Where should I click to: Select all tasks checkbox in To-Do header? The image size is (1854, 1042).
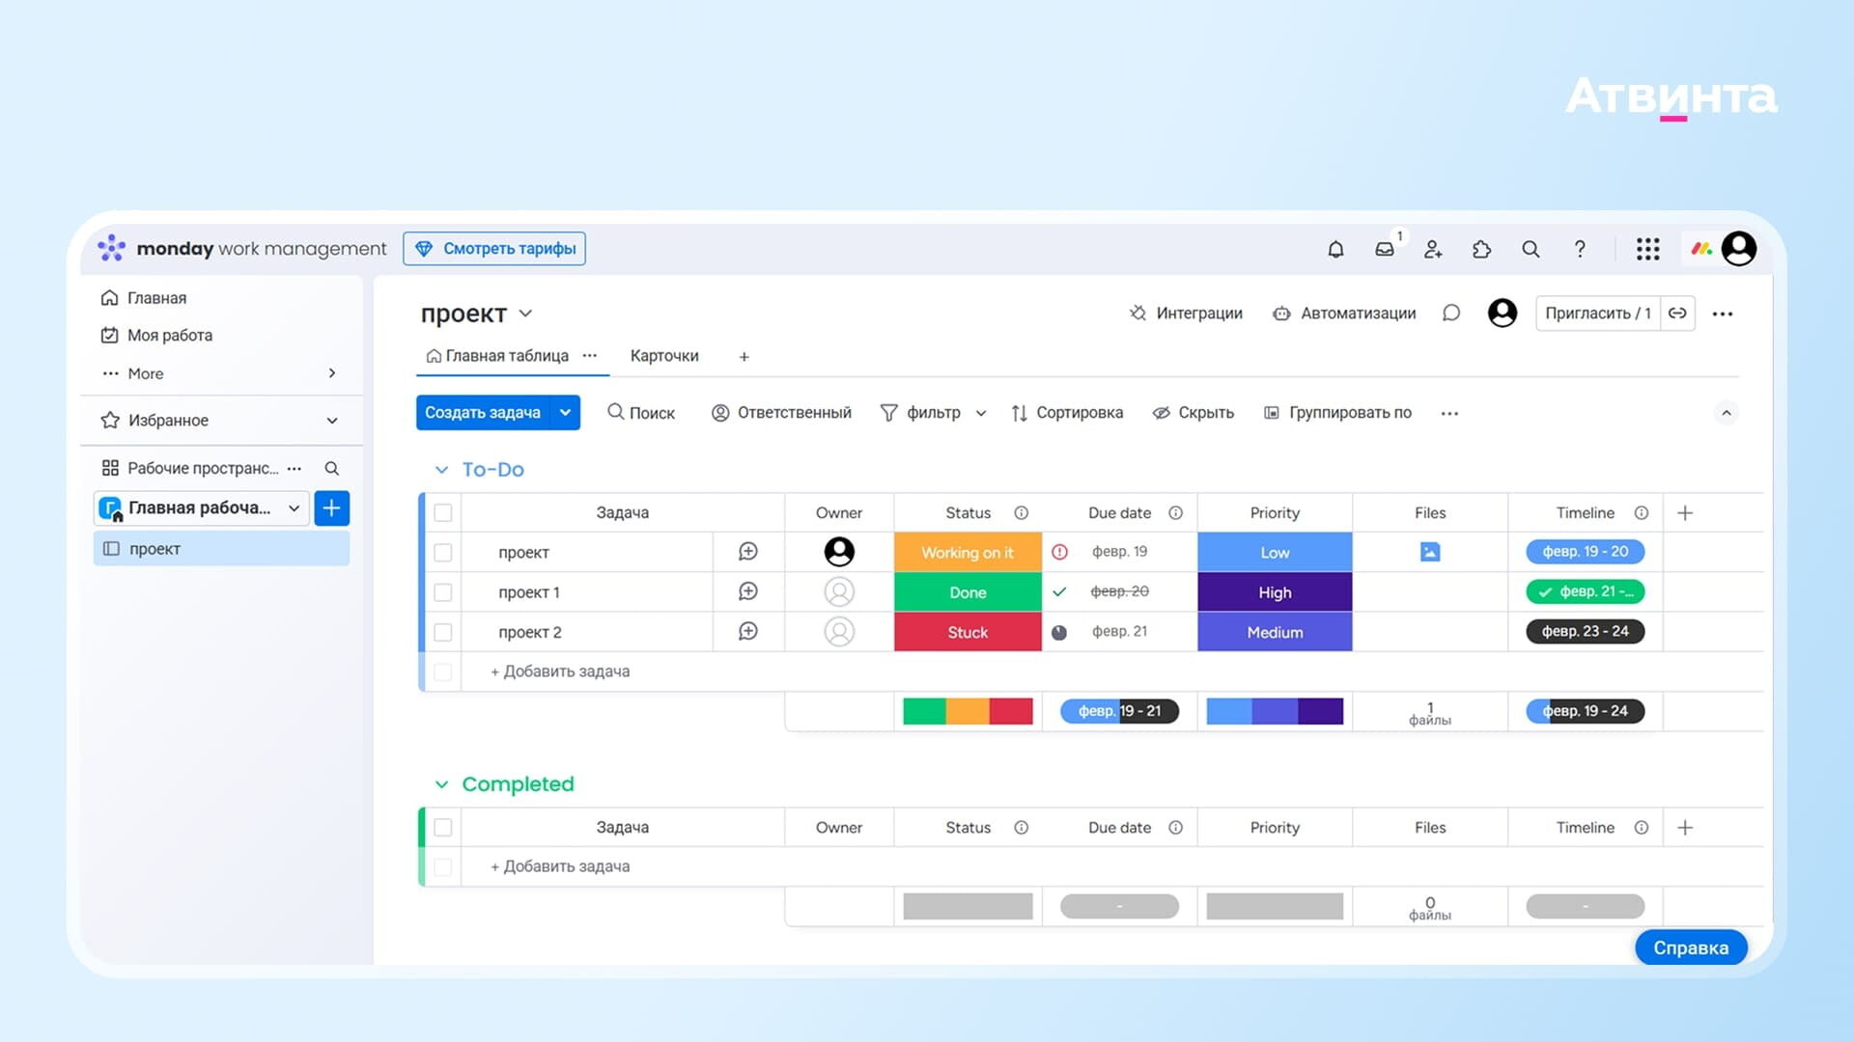(443, 512)
